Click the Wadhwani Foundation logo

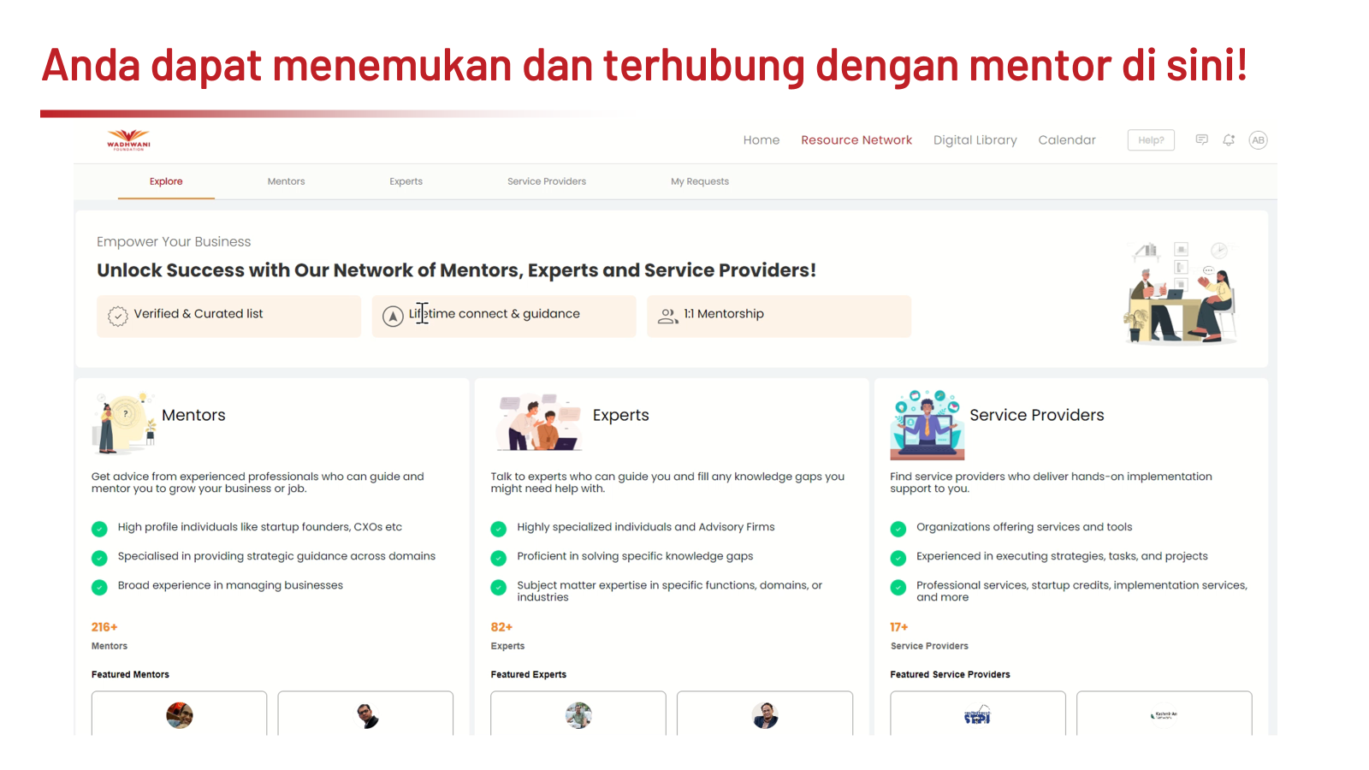128,140
